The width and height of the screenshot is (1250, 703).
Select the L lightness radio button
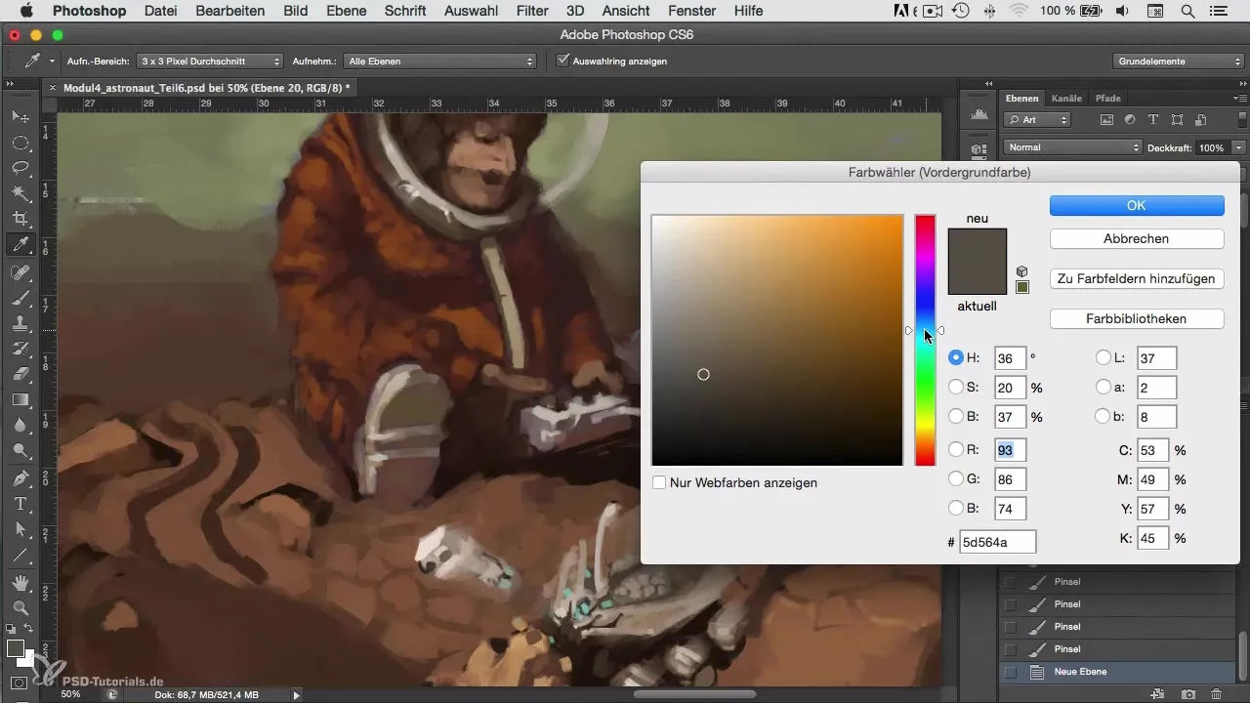tap(1104, 358)
